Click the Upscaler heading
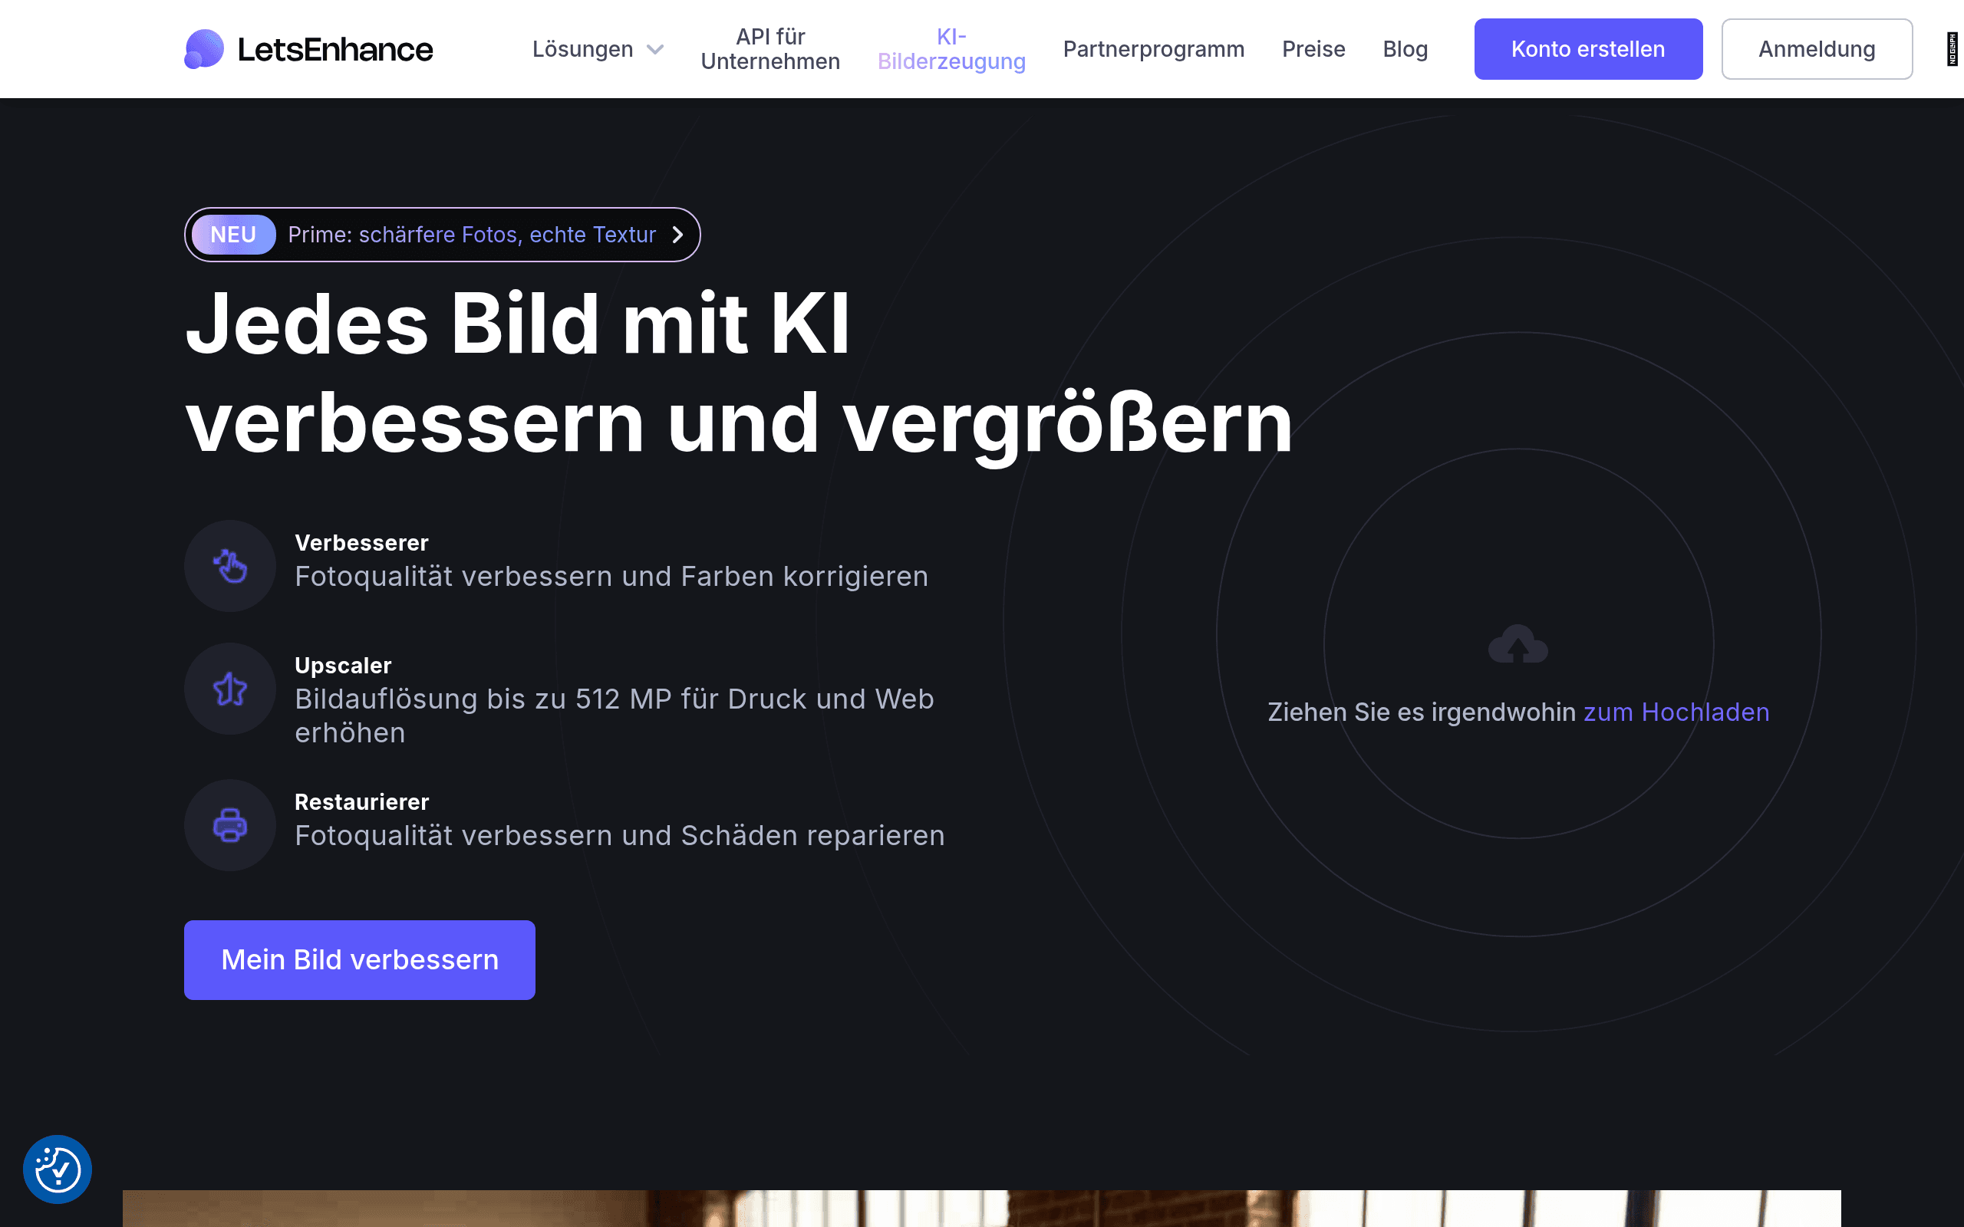Image resolution: width=1964 pixels, height=1227 pixels. [342, 666]
